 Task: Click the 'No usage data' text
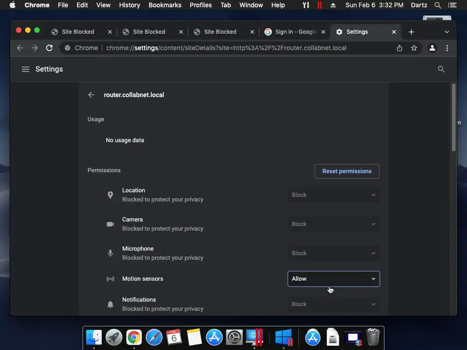point(125,140)
